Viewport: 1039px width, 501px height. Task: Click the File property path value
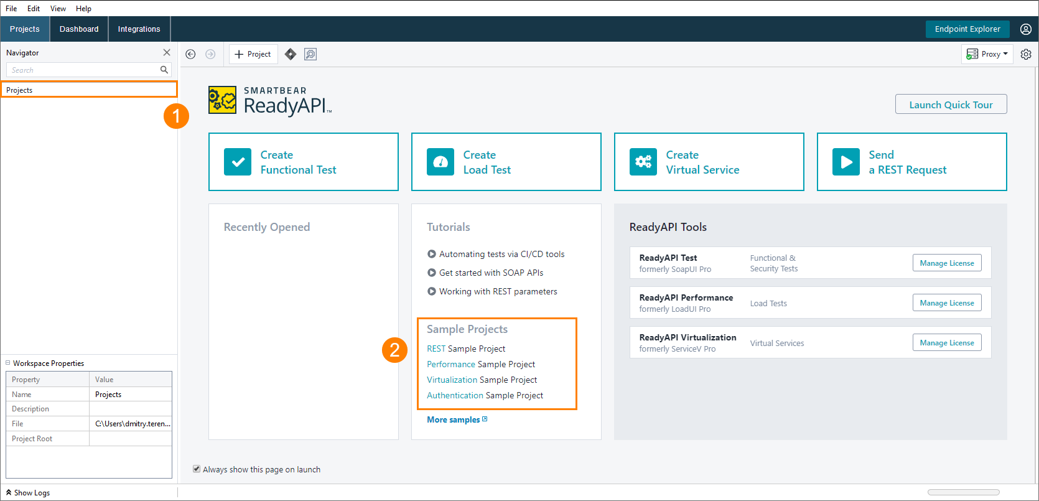click(131, 424)
